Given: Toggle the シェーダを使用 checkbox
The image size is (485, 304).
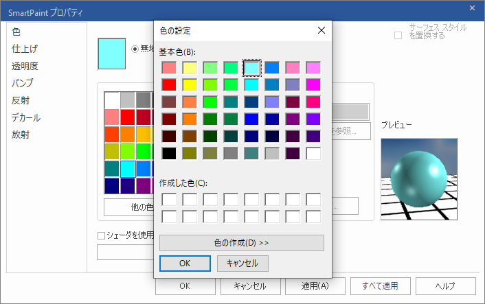Looking at the screenshot, I should click(x=101, y=236).
